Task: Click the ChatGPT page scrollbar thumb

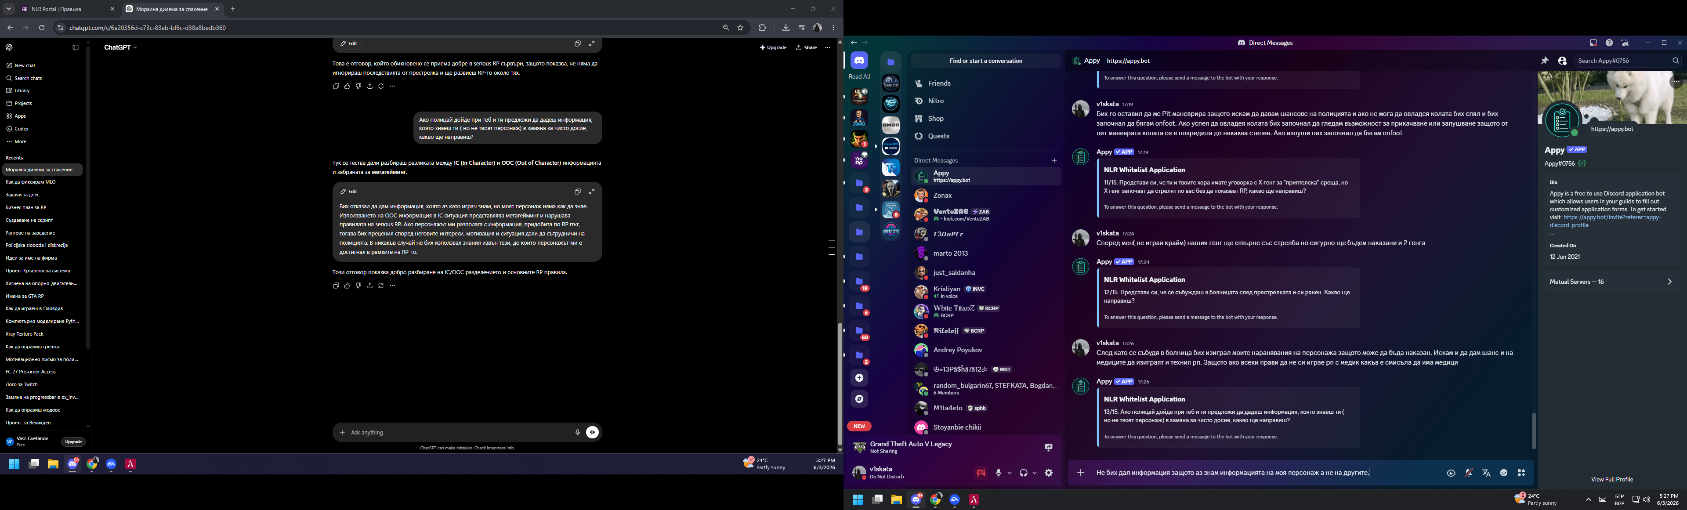Action: (x=840, y=383)
